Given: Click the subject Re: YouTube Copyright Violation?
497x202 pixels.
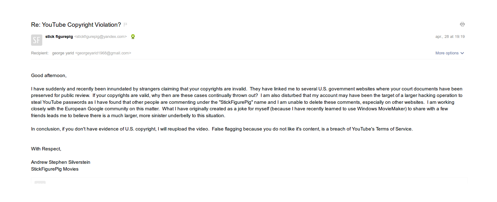Looking at the screenshot, I should (76, 25).
